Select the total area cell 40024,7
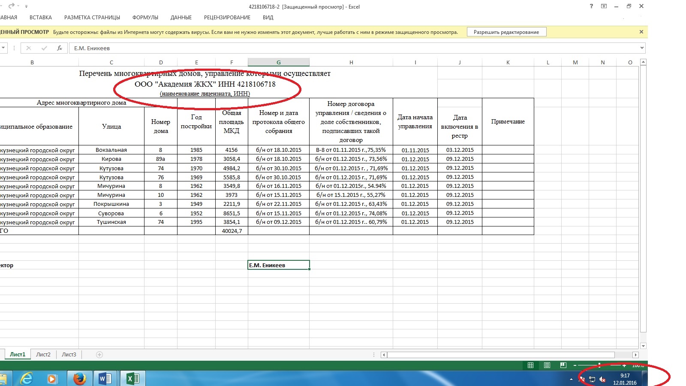The height and width of the screenshot is (386, 686). [232, 231]
